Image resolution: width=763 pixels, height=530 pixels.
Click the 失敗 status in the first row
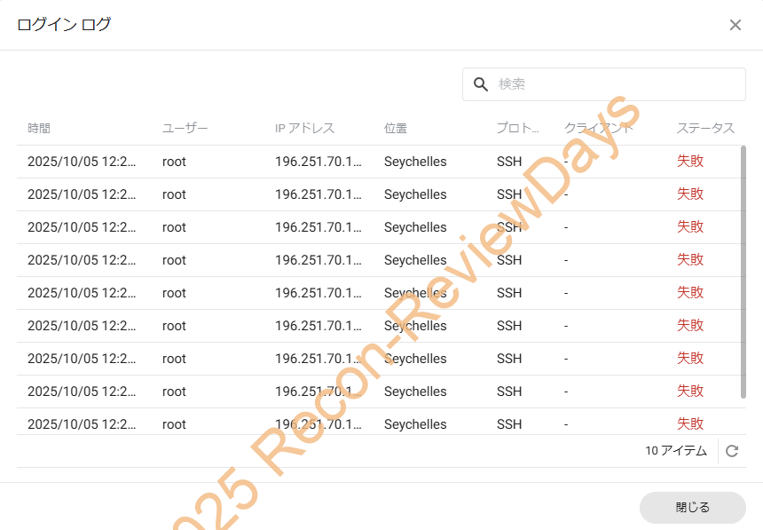(x=690, y=162)
